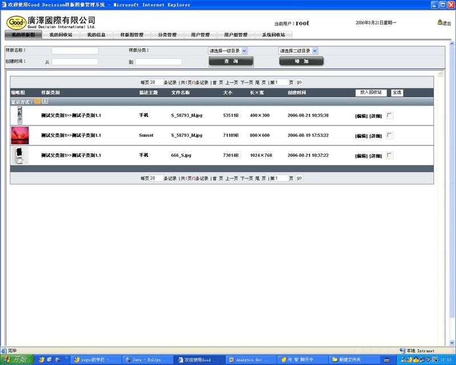Click the 创建时间 column header
This screenshot has height=365, width=456.
click(296, 92)
